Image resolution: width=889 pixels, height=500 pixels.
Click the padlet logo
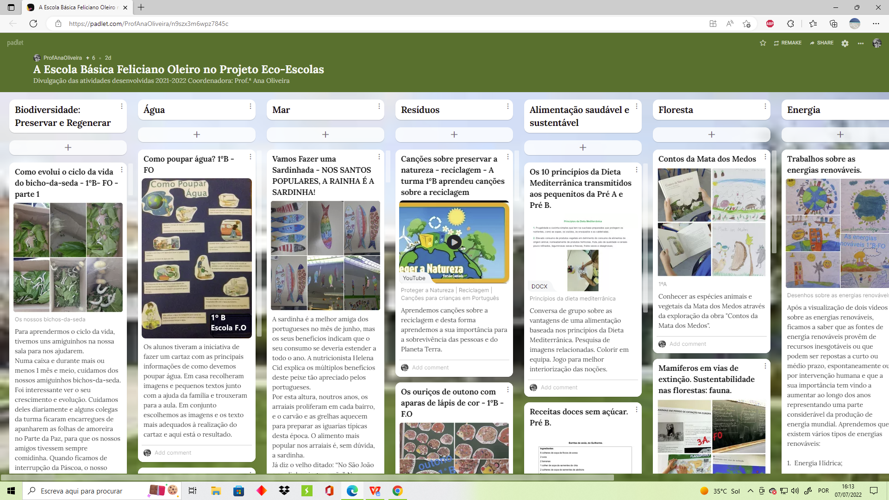(15, 43)
